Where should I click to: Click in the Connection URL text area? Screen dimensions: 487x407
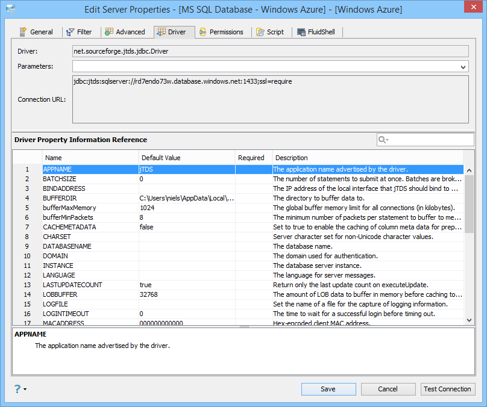point(270,99)
